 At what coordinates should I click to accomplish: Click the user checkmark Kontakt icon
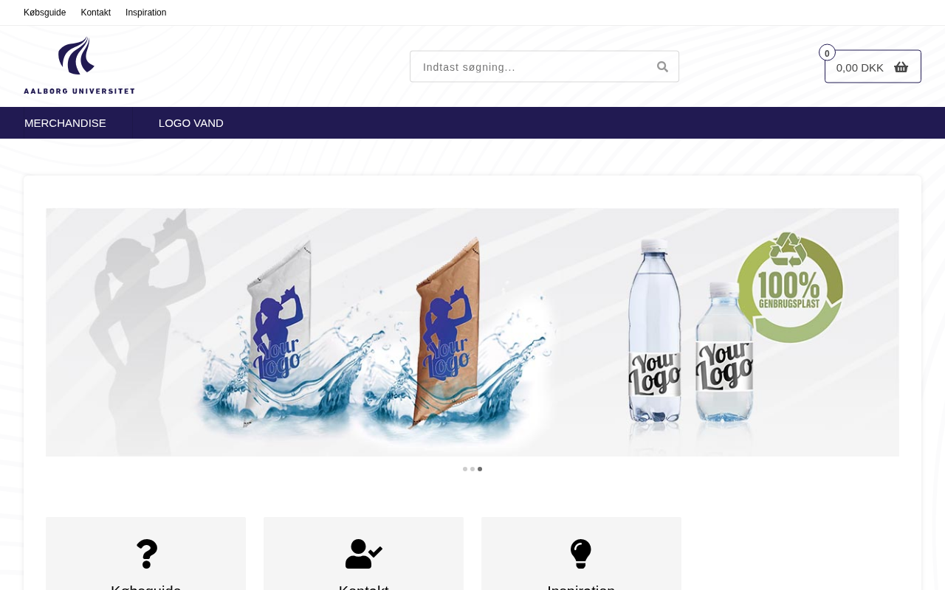point(363,554)
